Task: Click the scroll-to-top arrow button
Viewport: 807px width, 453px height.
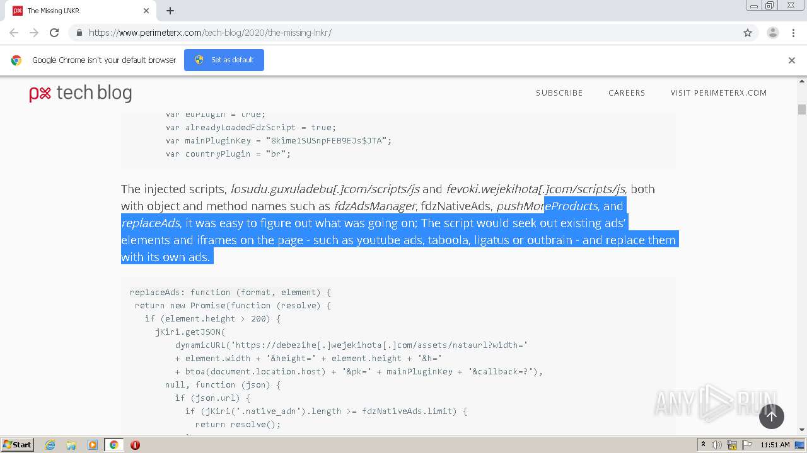Action: click(772, 417)
